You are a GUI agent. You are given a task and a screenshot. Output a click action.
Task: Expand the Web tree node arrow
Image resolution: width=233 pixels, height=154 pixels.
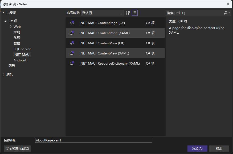[x=11, y=26]
